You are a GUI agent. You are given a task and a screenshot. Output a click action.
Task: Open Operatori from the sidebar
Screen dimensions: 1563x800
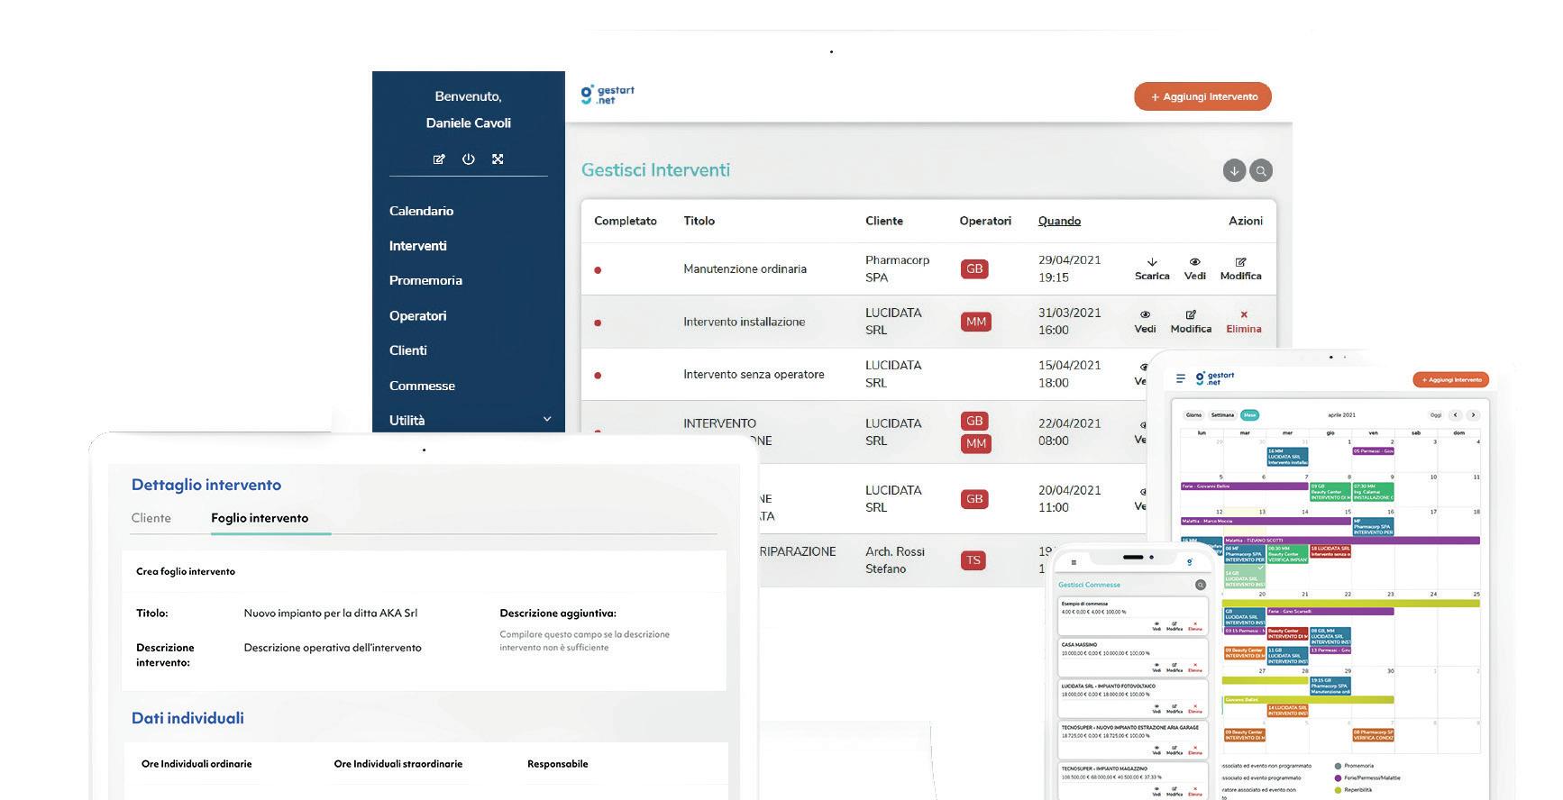[417, 315]
